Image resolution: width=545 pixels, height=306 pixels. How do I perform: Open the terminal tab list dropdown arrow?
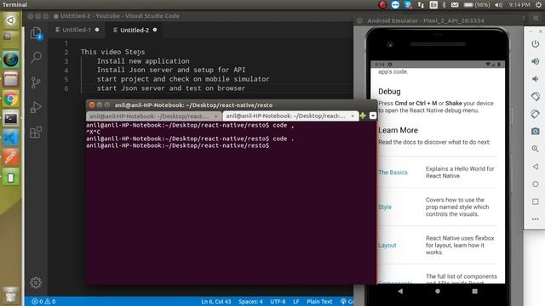point(373,116)
